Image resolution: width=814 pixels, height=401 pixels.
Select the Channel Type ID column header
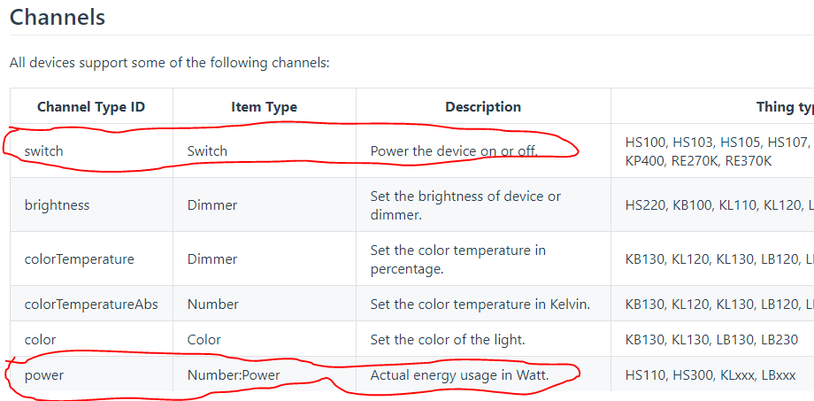(91, 107)
